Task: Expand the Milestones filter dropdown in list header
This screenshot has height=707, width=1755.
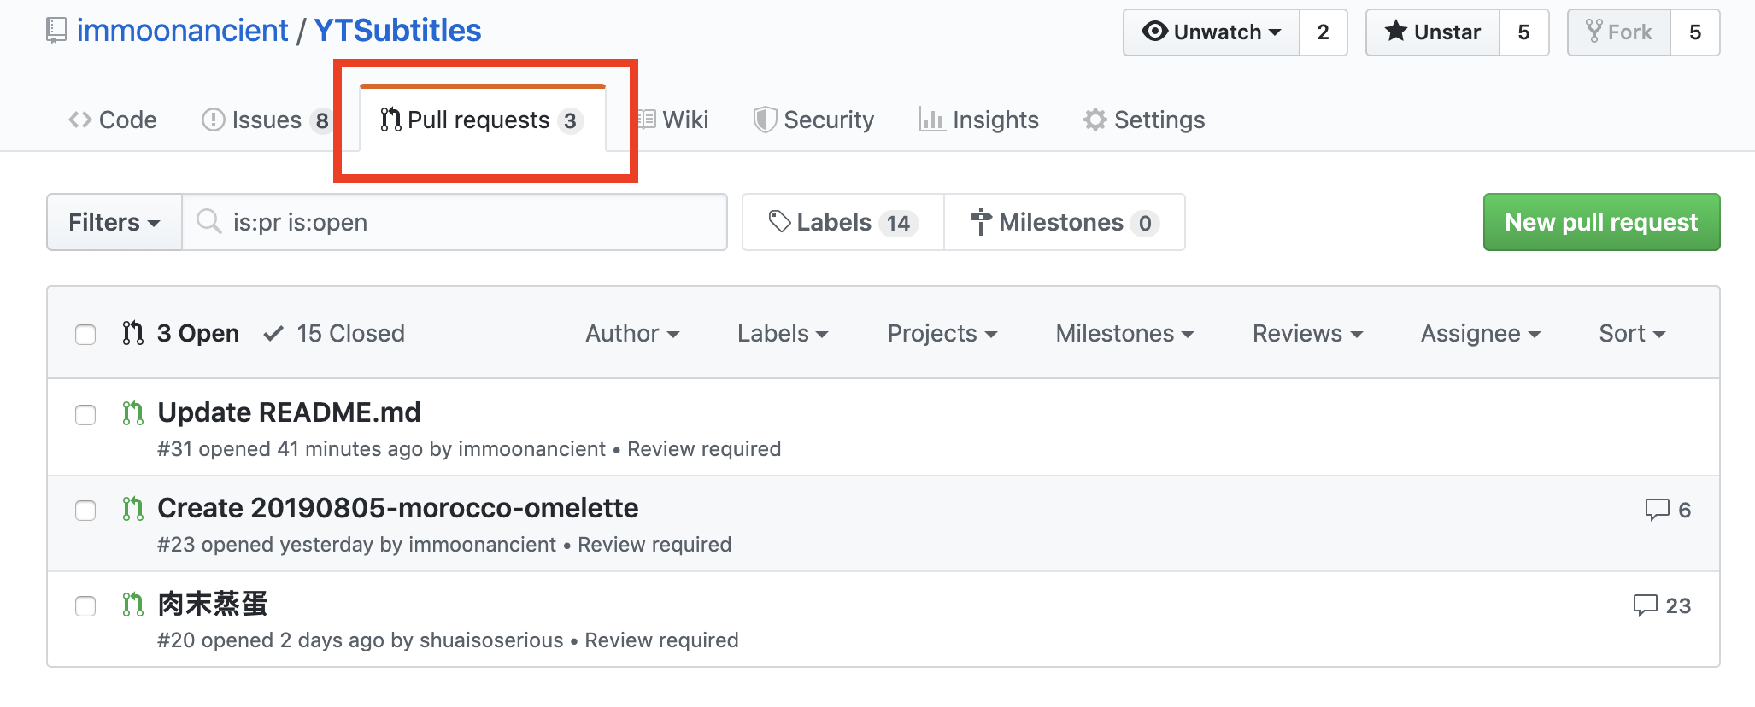Action: click(1124, 333)
